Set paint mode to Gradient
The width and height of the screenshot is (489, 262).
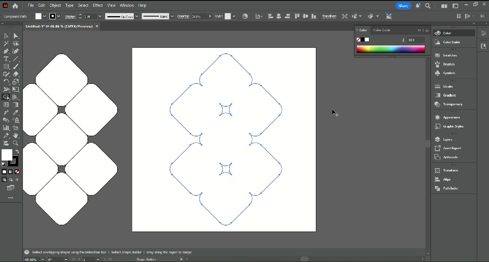[11, 172]
